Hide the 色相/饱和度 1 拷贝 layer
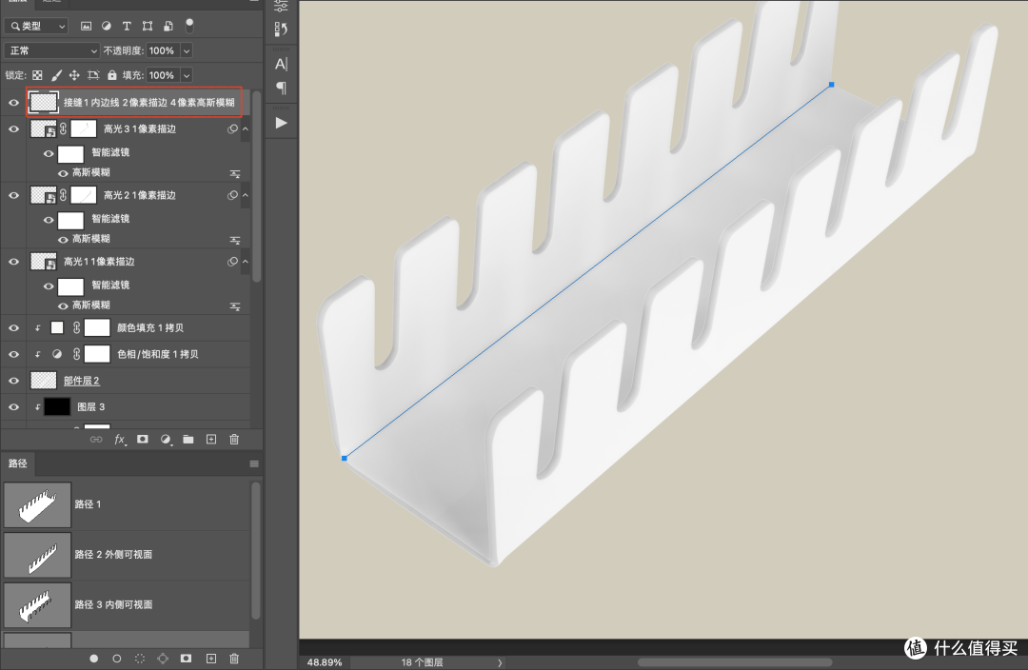 tap(13, 354)
